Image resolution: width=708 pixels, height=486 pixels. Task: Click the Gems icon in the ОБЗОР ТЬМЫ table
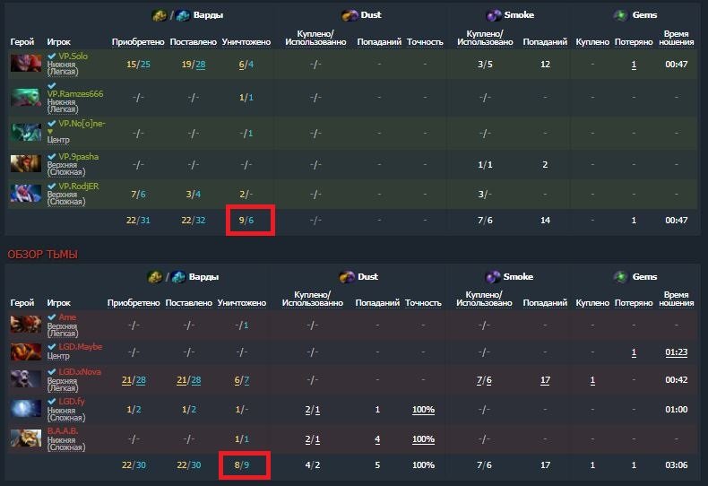click(621, 277)
